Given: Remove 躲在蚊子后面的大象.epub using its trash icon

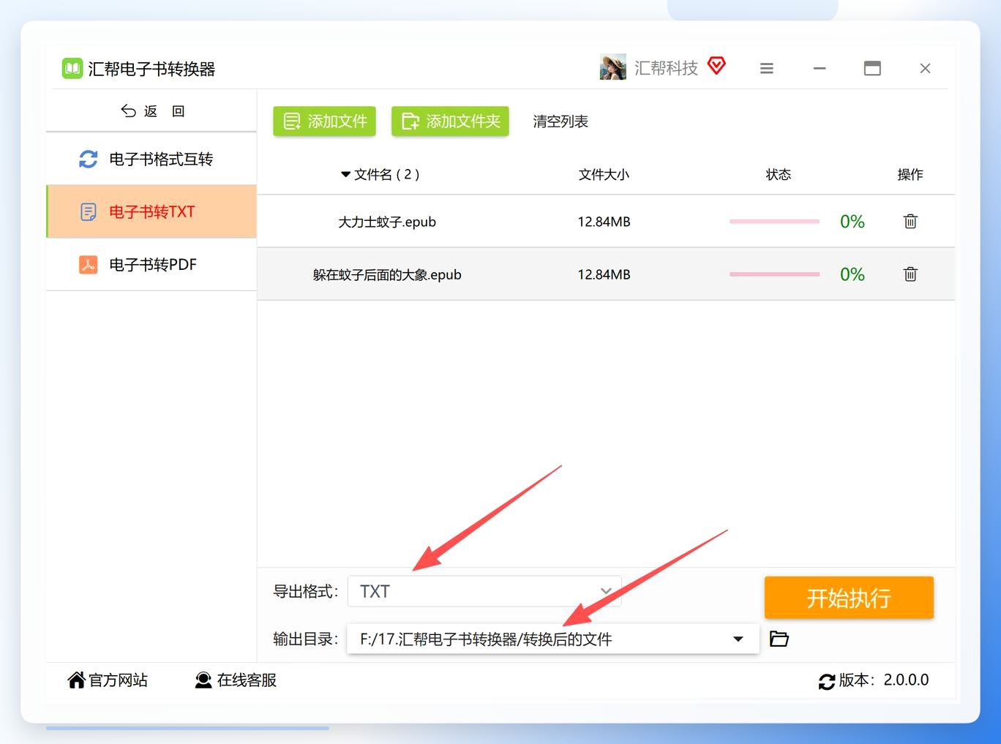Looking at the screenshot, I should coord(910,274).
